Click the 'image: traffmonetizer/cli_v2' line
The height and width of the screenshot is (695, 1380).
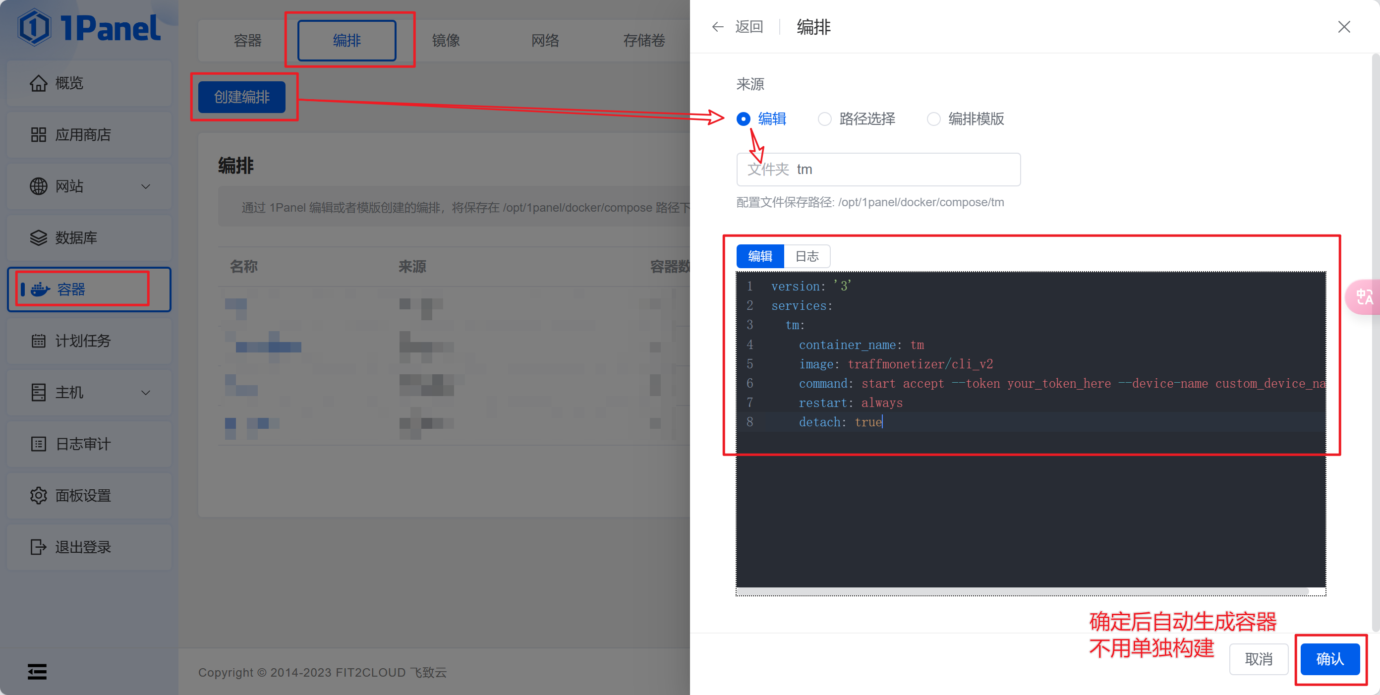[896, 364]
